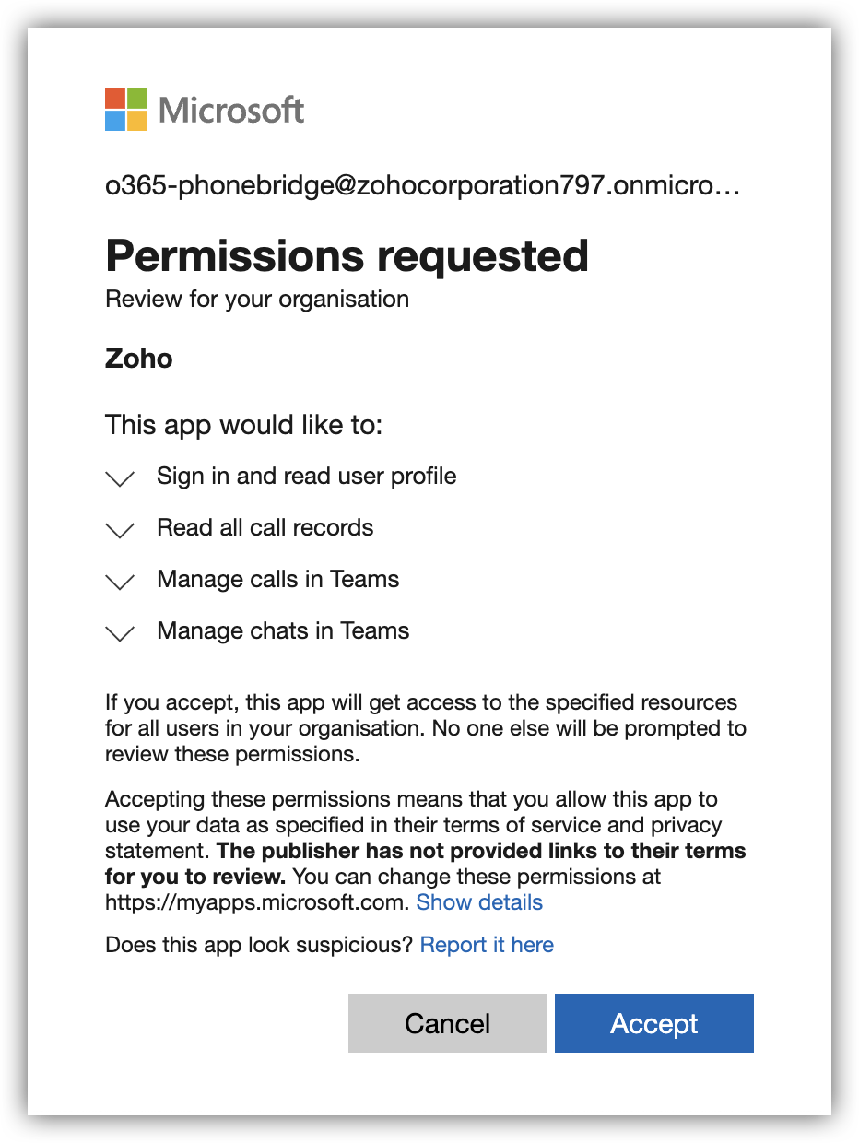Click the 'Manage chats in Teams' permission label
Viewport: 859px width, 1143px height.
click(283, 630)
